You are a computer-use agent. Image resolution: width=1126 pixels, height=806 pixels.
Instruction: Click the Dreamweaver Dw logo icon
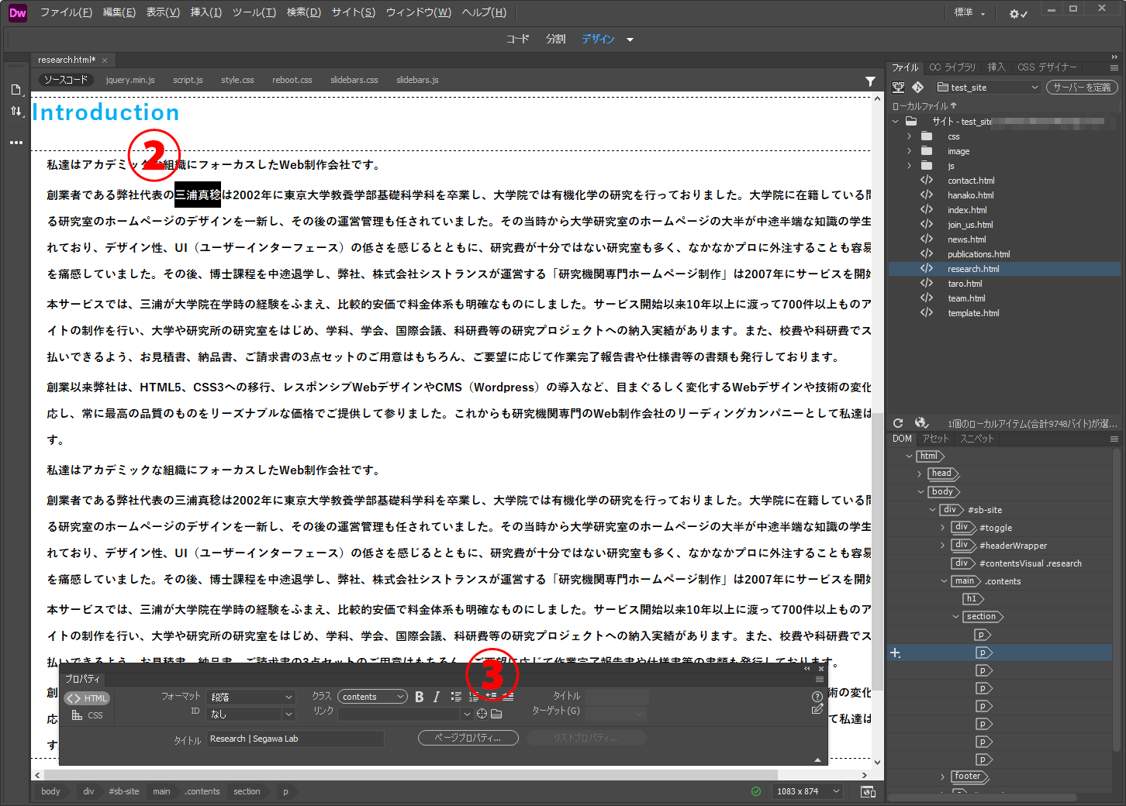click(17, 13)
